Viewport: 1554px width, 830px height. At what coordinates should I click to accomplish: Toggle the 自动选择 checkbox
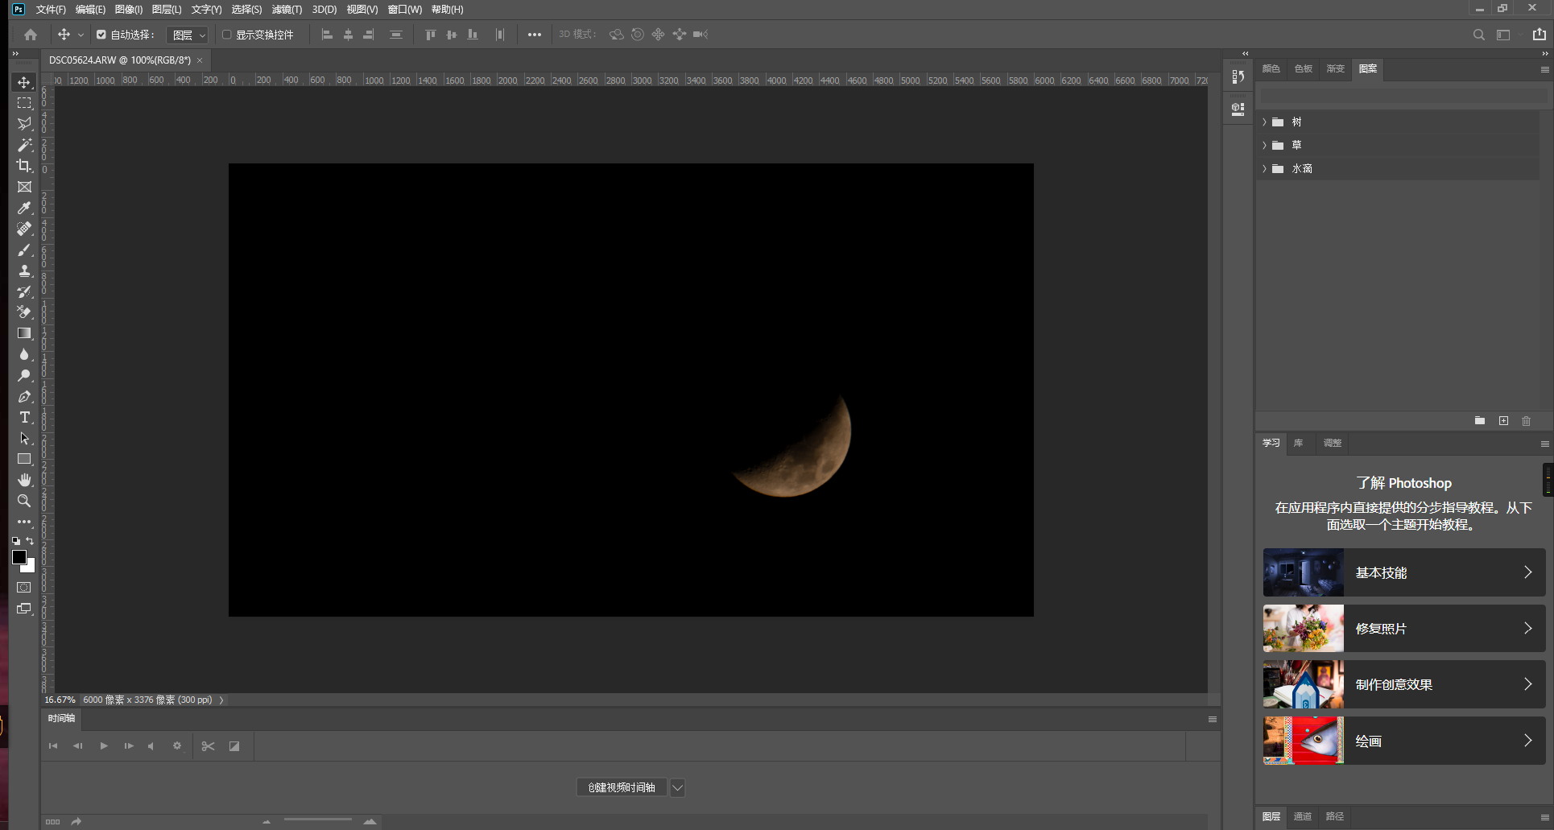pos(101,35)
